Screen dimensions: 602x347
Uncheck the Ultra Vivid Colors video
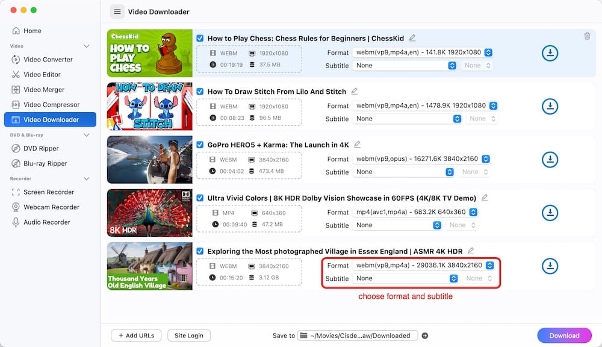[x=200, y=198]
